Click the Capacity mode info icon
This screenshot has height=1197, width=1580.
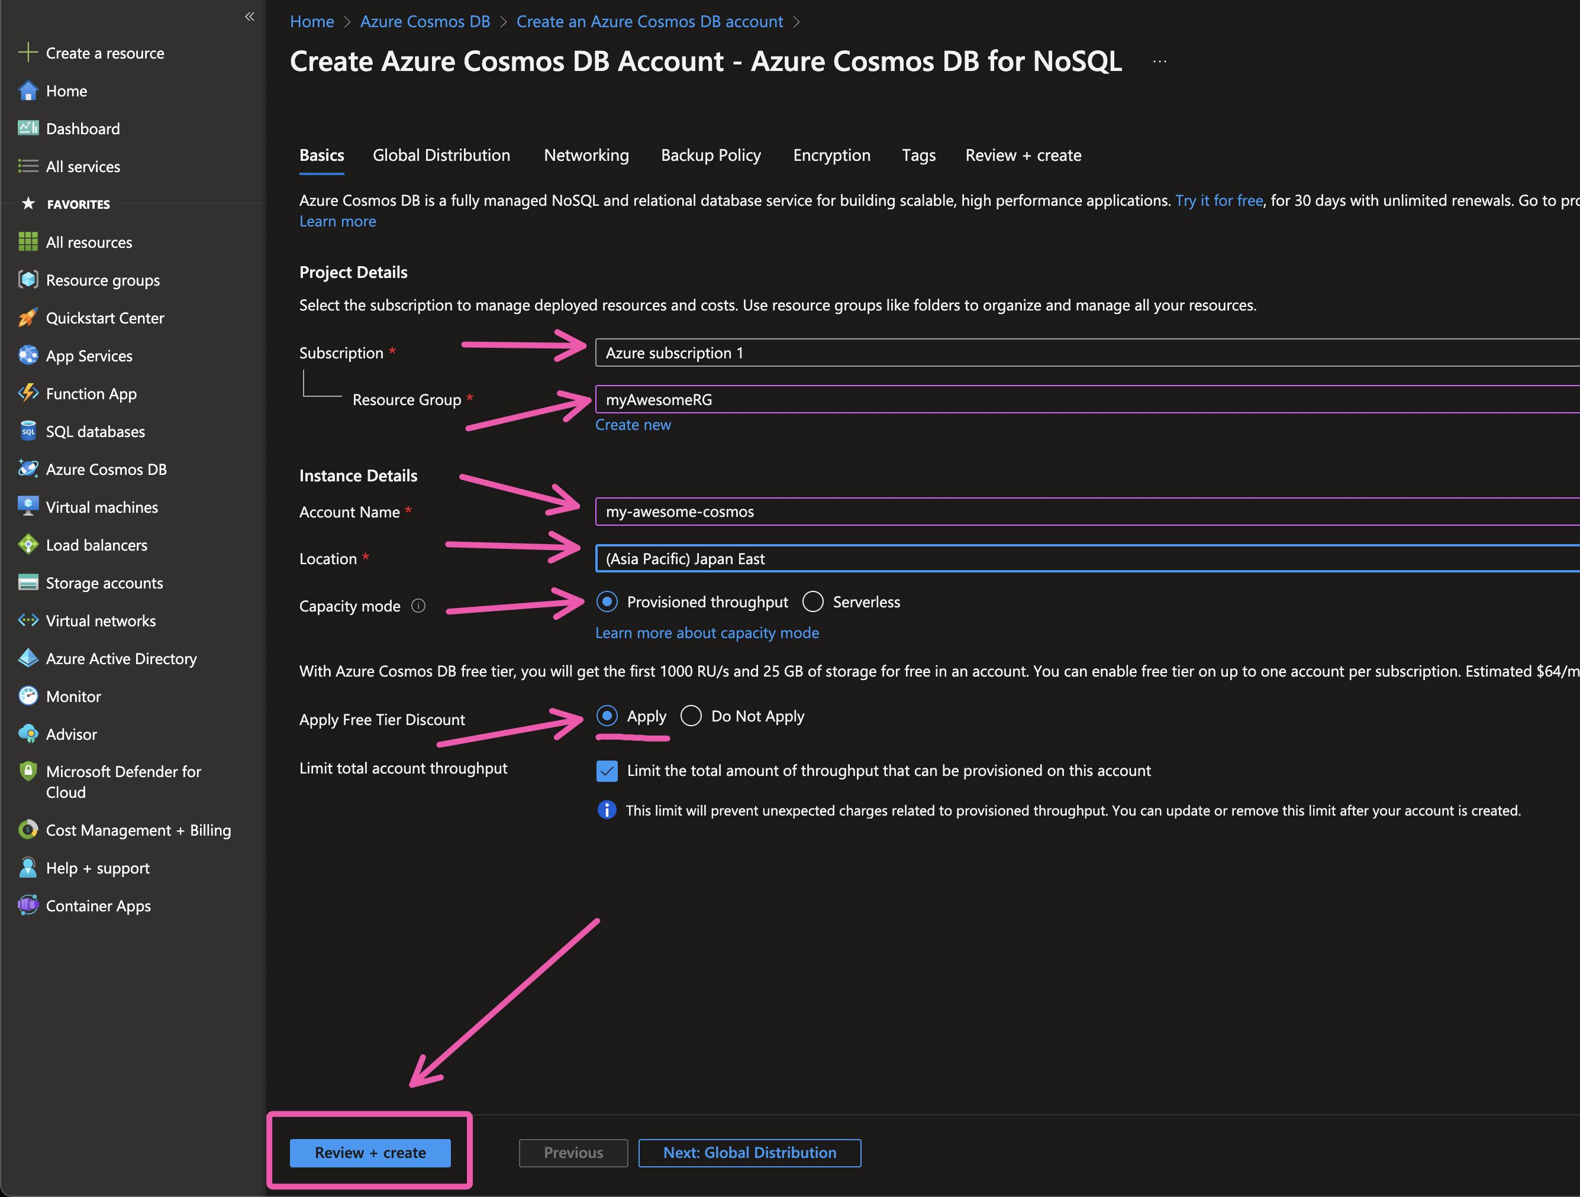pyautogui.click(x=418, y=606)
